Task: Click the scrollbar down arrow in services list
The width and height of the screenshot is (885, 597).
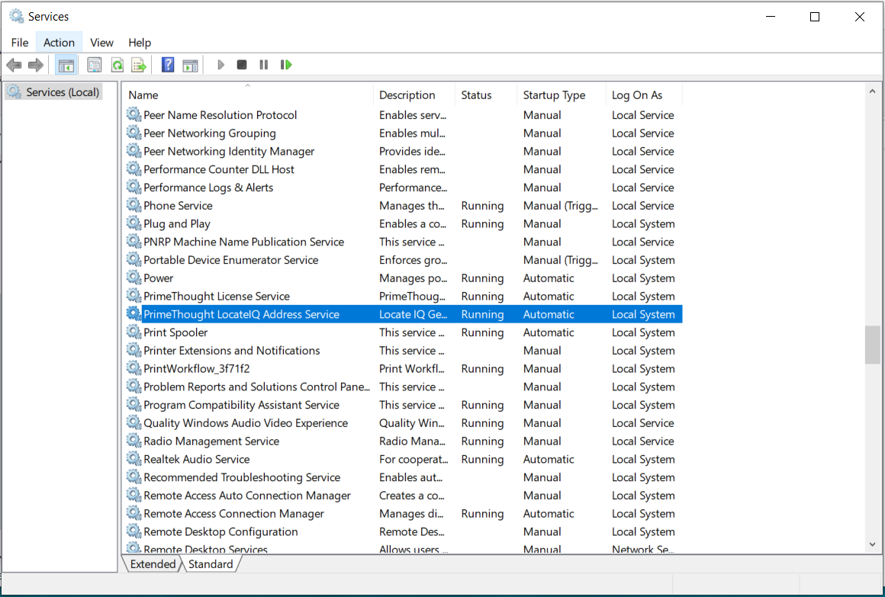Action: click(x=873, y=544)
